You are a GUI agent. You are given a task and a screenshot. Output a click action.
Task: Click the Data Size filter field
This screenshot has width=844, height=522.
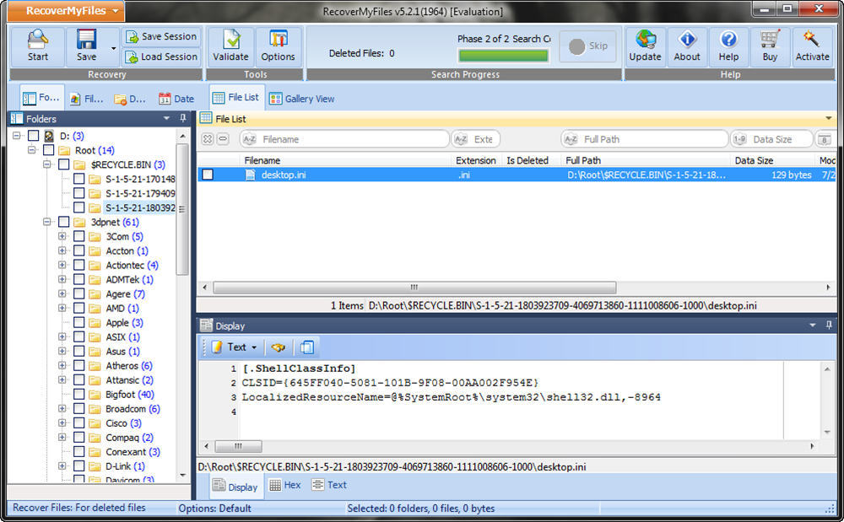[x=771, y=139]
